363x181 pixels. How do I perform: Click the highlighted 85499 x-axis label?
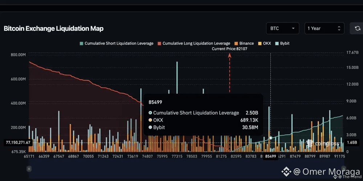(271, 156)
